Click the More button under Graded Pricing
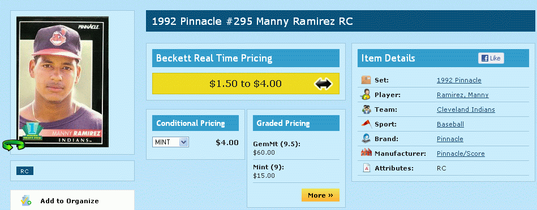 pyautogui.click(x=320, y=195)
